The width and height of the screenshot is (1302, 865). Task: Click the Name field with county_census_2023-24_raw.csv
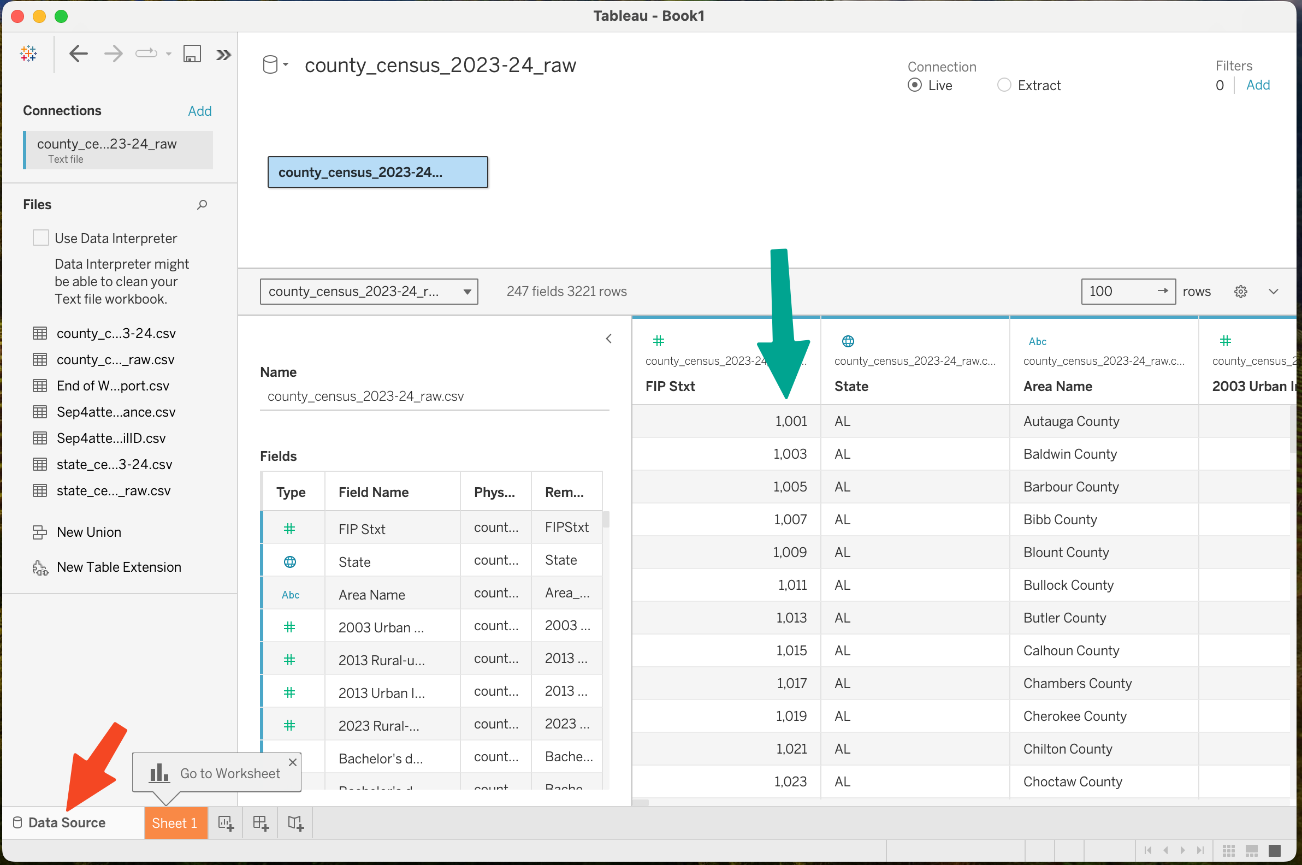(434, 396)
